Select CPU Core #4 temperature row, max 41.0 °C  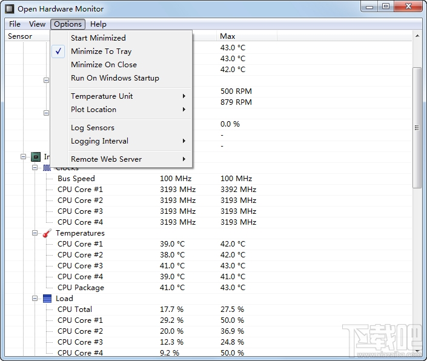coord(208,277)
